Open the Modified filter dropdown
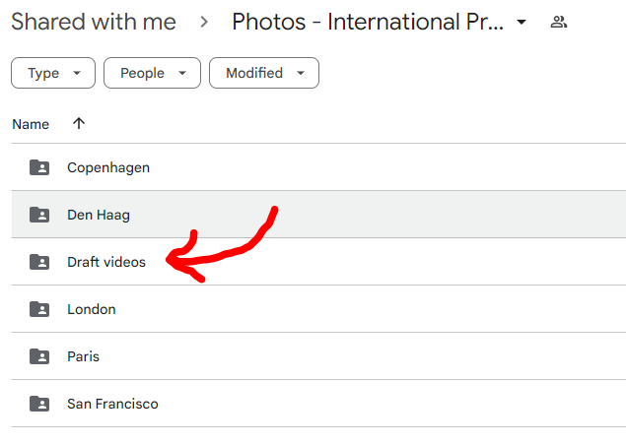The height and width of the screenshot is (444, 626). click(x=264, y=73)
